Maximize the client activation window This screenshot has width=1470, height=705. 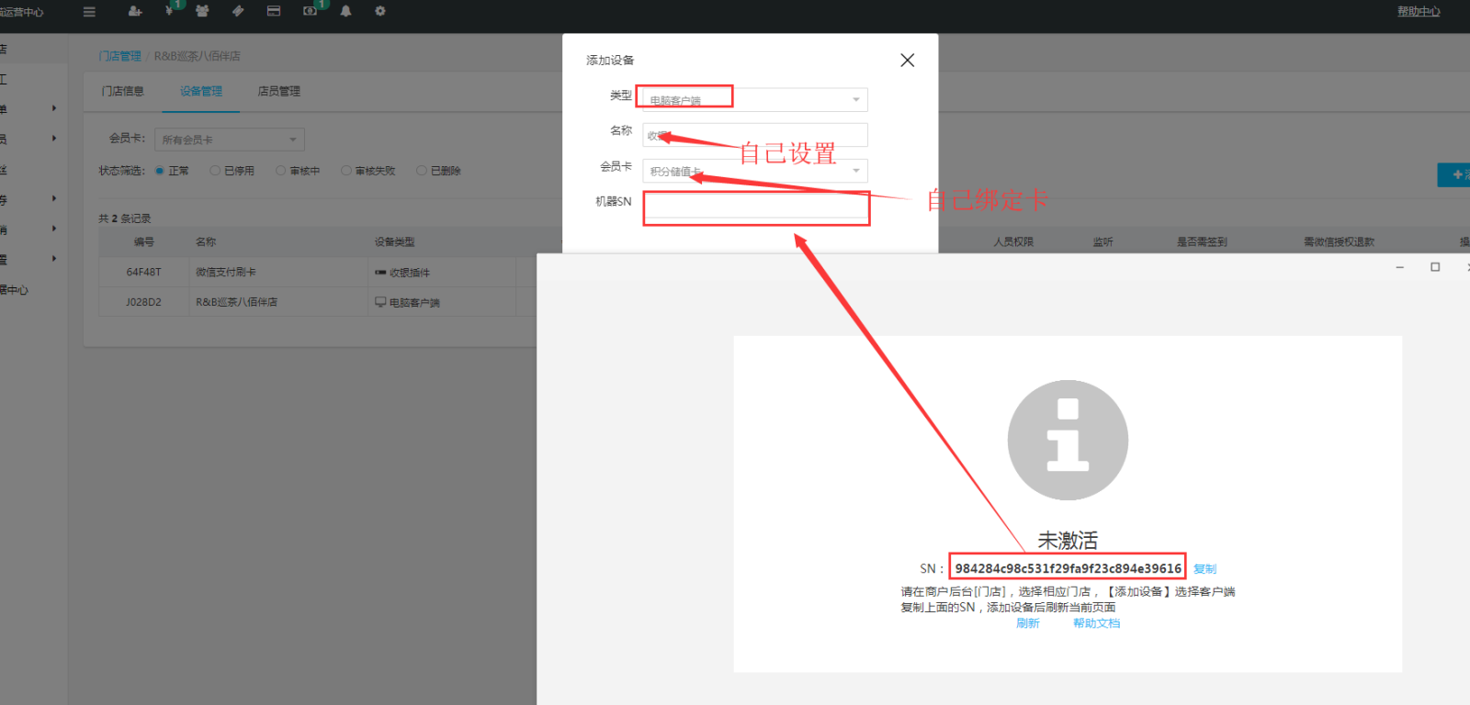click(x=1435, y=267)
